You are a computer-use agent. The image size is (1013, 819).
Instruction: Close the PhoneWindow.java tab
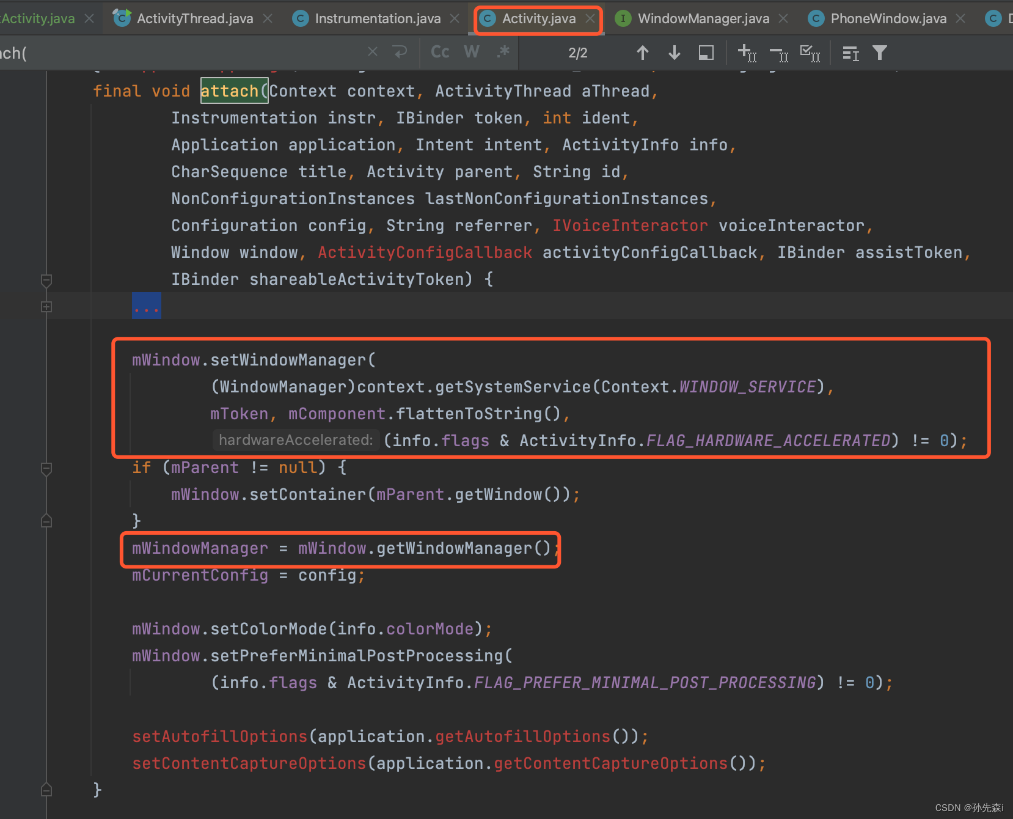960,18
